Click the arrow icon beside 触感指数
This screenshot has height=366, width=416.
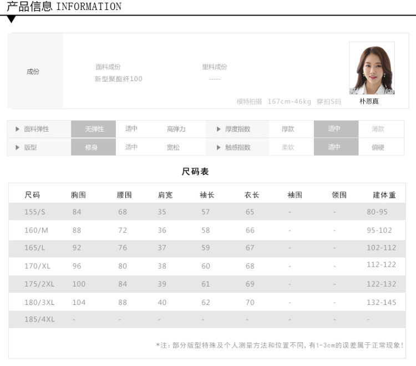pos(219,147)
